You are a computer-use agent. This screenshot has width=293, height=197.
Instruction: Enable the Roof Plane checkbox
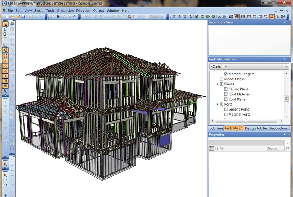pyautogui.click(x=226, y=99)
